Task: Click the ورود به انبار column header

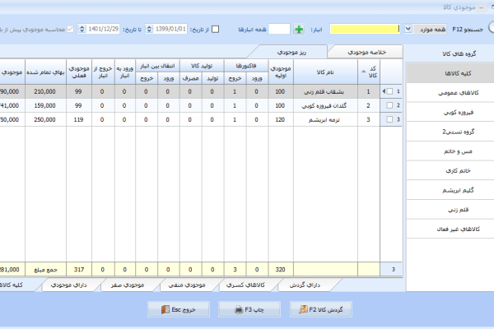Action: (125, 72)
